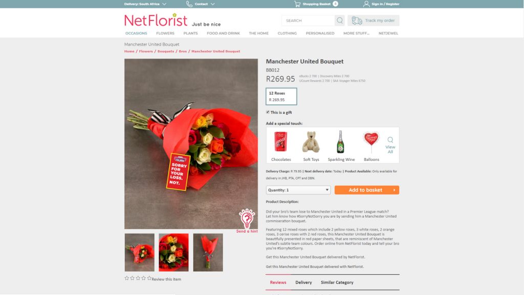
Task: Rate the item with the fifth star
Action: (149, 278)
